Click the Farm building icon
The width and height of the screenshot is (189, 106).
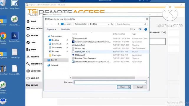(28, 50)
